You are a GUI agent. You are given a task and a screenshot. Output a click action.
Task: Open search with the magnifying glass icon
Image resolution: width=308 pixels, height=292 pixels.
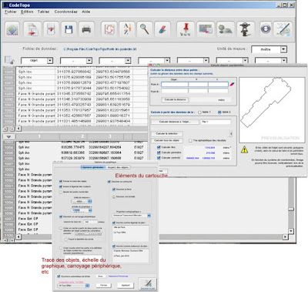pos(145,29)
